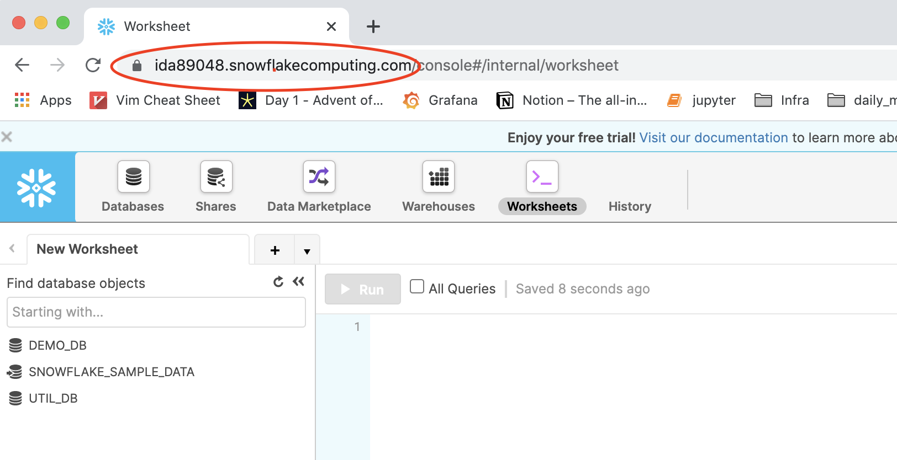The height and width of the screenshot is (460, 897).
Task: Select the New Worksheet tab
Action: [x=138, y=249]
